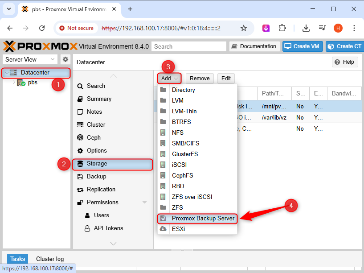The height and width of the screenshot is (273, 364).
Task: Click the Permissions unlock icon
Action: (x=80, y=203)
